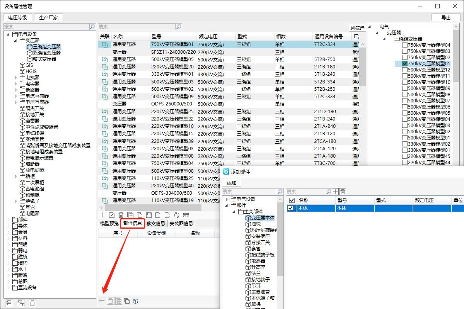Screen dimensions: 464x309
Task: Click the edit pencil icon in equipment toolbar
Action: pyautogui.click(x=111, y=215)
